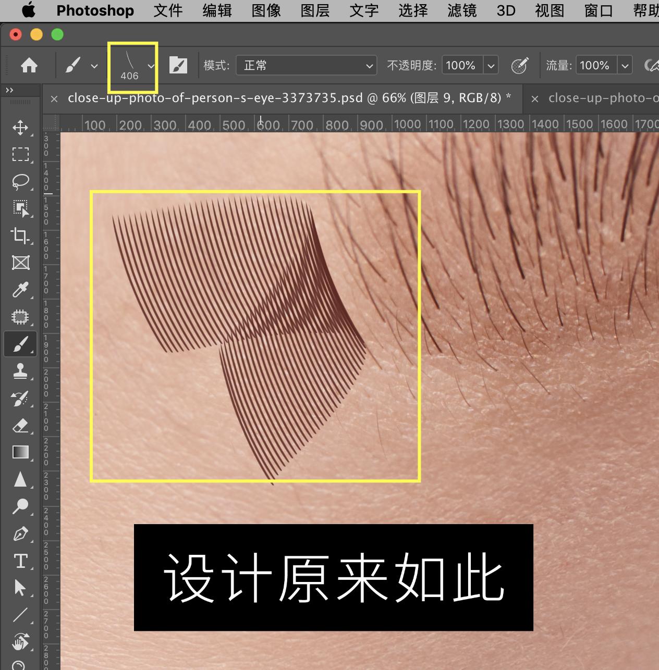The width and height of the screenshot is (659, 670).
Task: Toggle the Brush Settings panel
Action: click(179, 65)
